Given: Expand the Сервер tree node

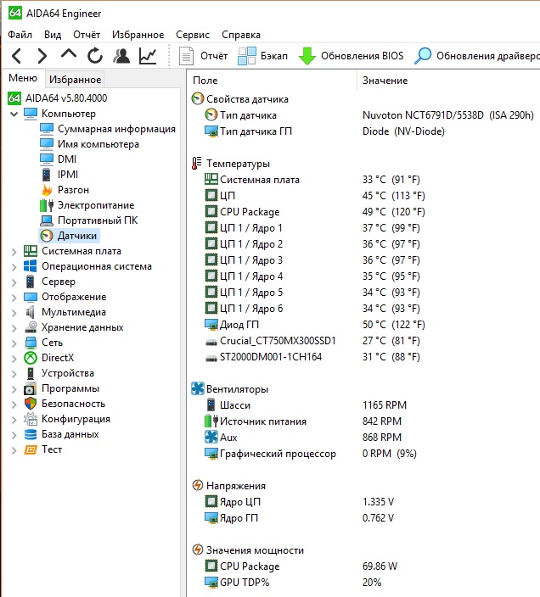Looking at the screenshot, I should (14, 282).
